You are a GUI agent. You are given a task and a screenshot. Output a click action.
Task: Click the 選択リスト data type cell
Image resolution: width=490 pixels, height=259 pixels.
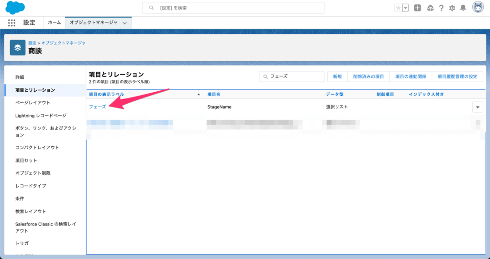337,107
